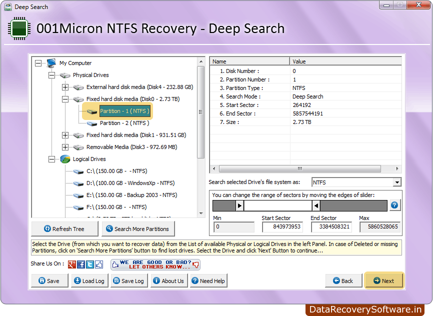
Task: Click the chip logo icon in the header
Action: (19, 28)
